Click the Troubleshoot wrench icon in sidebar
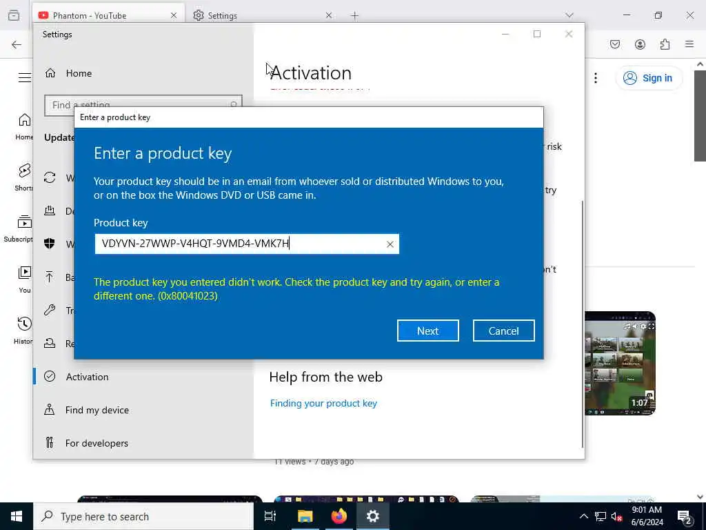The width and height of the screenshot is (706, 530). [x=50, y=310]
